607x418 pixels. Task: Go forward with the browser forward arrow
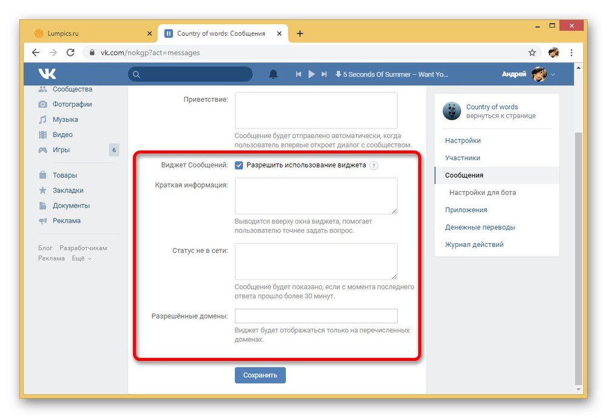pos(53,52)
